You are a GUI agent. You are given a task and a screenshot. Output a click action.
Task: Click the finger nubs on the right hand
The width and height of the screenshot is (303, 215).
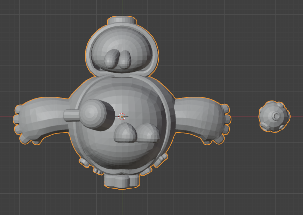pos(227,119)
